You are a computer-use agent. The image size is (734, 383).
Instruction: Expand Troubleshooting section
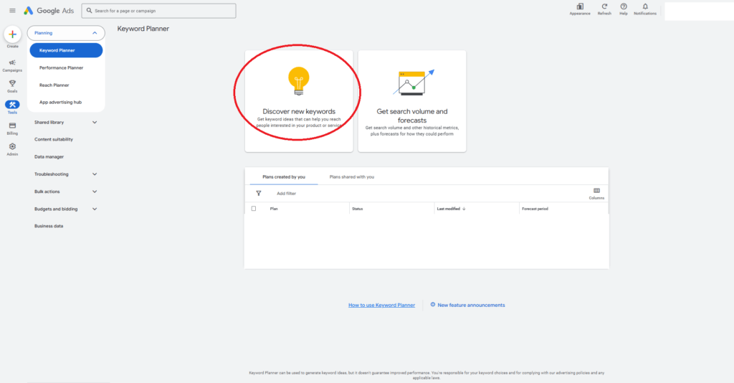(x=95, y=174)
